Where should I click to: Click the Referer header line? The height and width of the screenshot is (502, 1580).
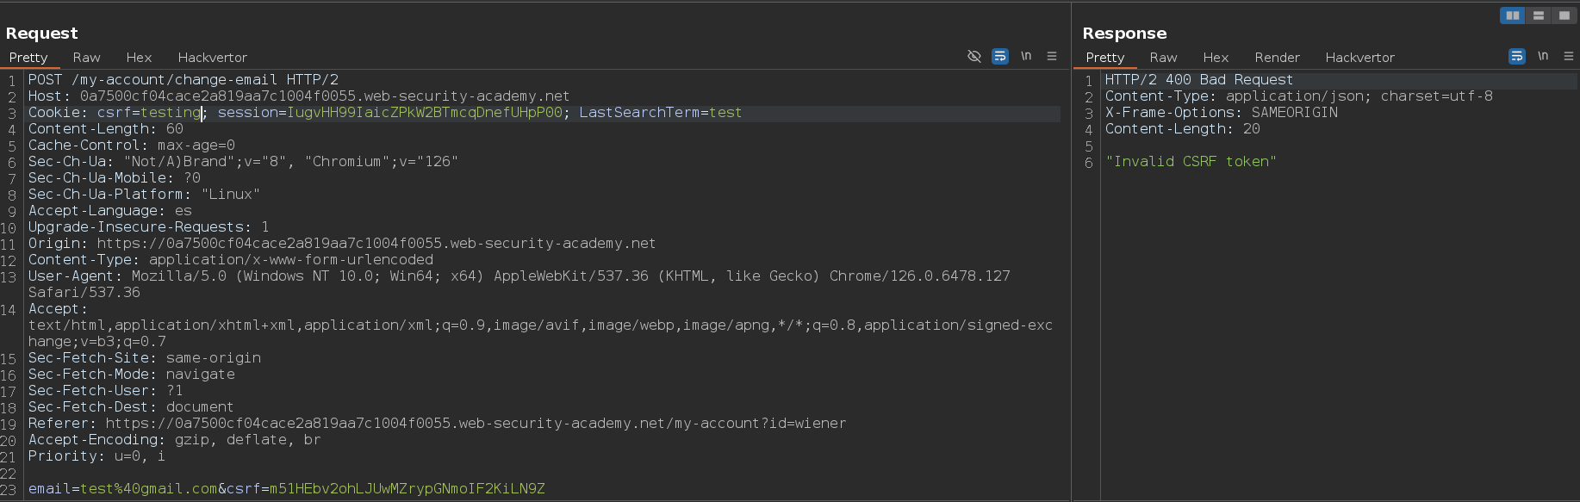point(438,424)
